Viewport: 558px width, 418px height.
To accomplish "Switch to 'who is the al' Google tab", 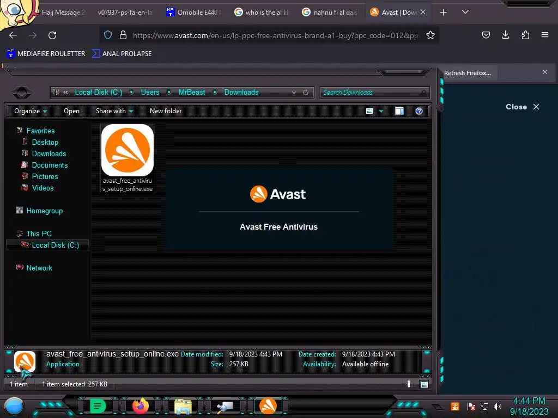I will (262, 13).
